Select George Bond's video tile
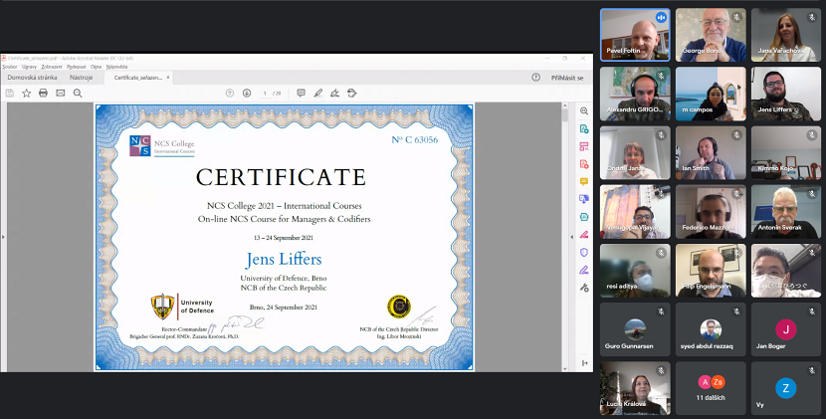 click(x=711, y=35)
